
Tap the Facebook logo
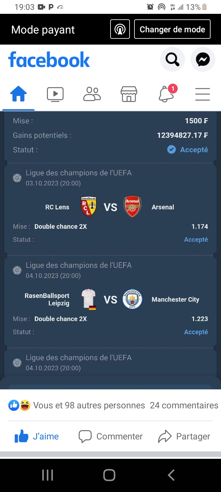pyautogui.click(x=49, y=60)
